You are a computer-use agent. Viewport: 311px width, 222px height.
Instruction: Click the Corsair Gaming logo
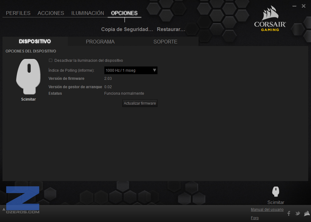point(270,18)
